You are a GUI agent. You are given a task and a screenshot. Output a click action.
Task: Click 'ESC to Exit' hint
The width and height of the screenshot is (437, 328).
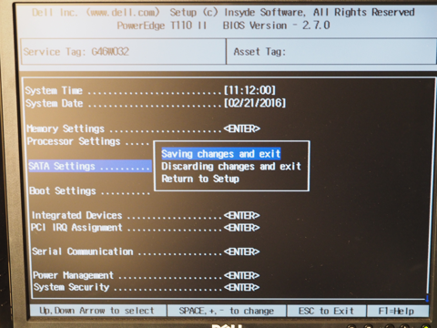point(326,311)
